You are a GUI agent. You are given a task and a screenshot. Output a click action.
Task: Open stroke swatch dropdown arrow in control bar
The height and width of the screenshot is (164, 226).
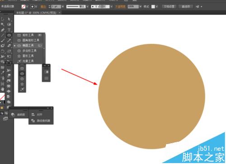coord(36,7)
